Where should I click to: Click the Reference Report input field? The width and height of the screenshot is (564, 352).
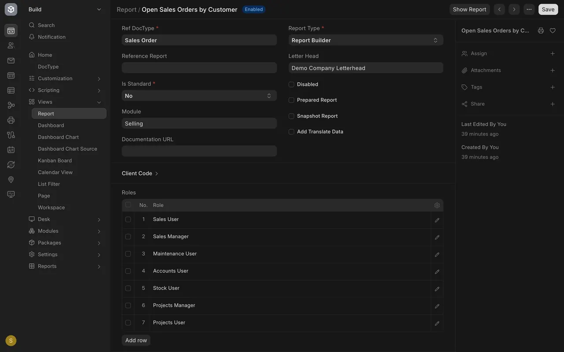tap(199, 68)
